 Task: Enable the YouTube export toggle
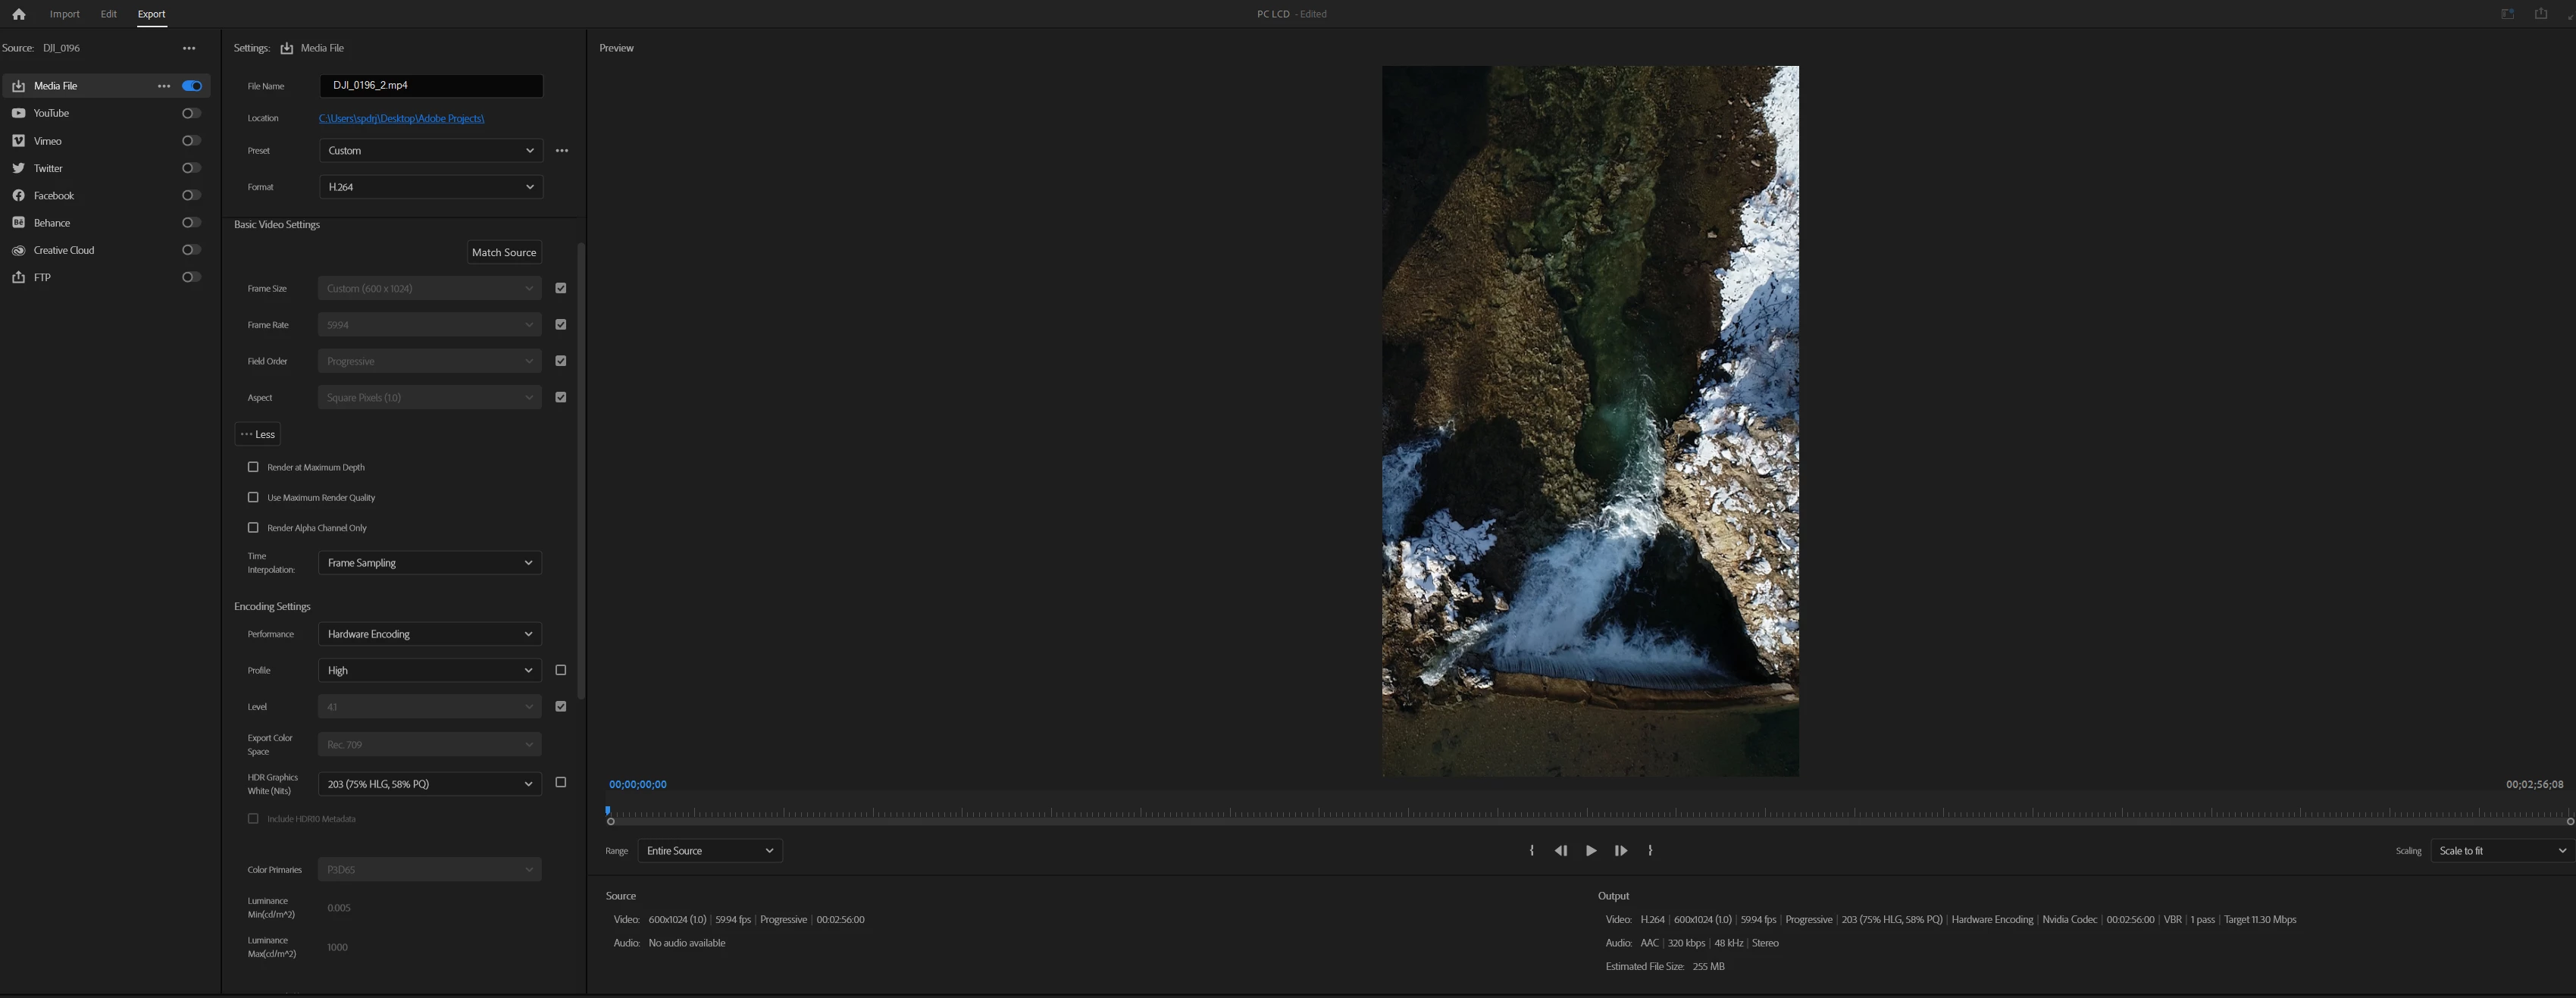click(x=191, y=113)
